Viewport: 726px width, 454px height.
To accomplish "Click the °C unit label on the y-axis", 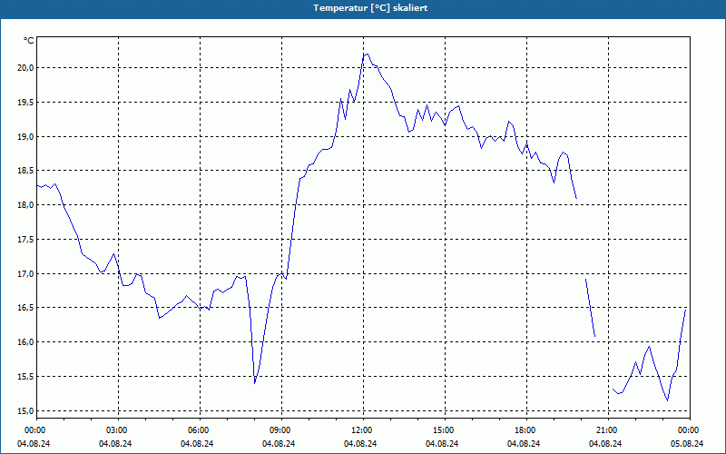I will pyautogui.click(x=29, y=41).
